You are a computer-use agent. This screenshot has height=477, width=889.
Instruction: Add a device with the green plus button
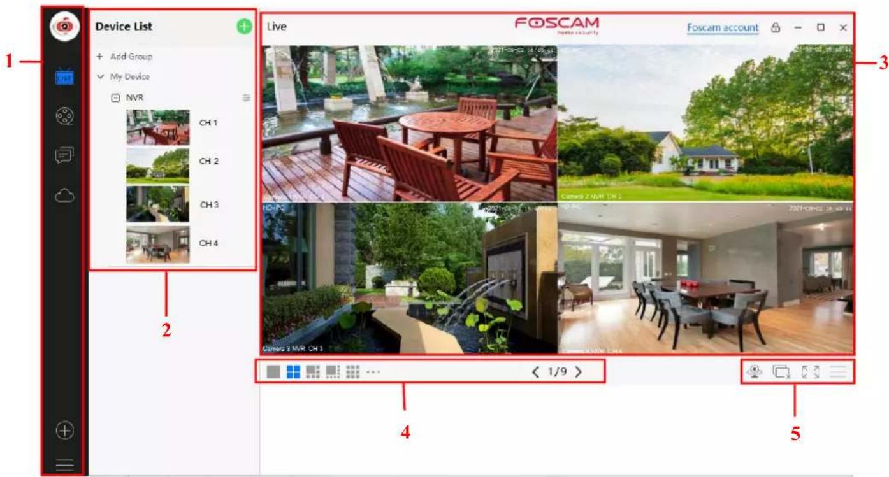pyautogui.click(x=244, y=27)
